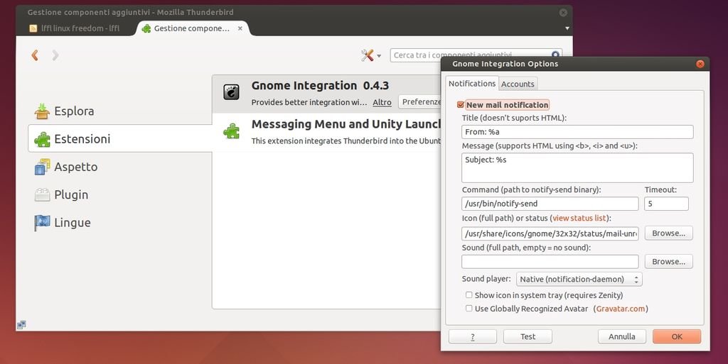The width and height of the screenshot is (728, 364).
Task: Enable Use Globally Recognized Avatar
Action: (469, 309)
